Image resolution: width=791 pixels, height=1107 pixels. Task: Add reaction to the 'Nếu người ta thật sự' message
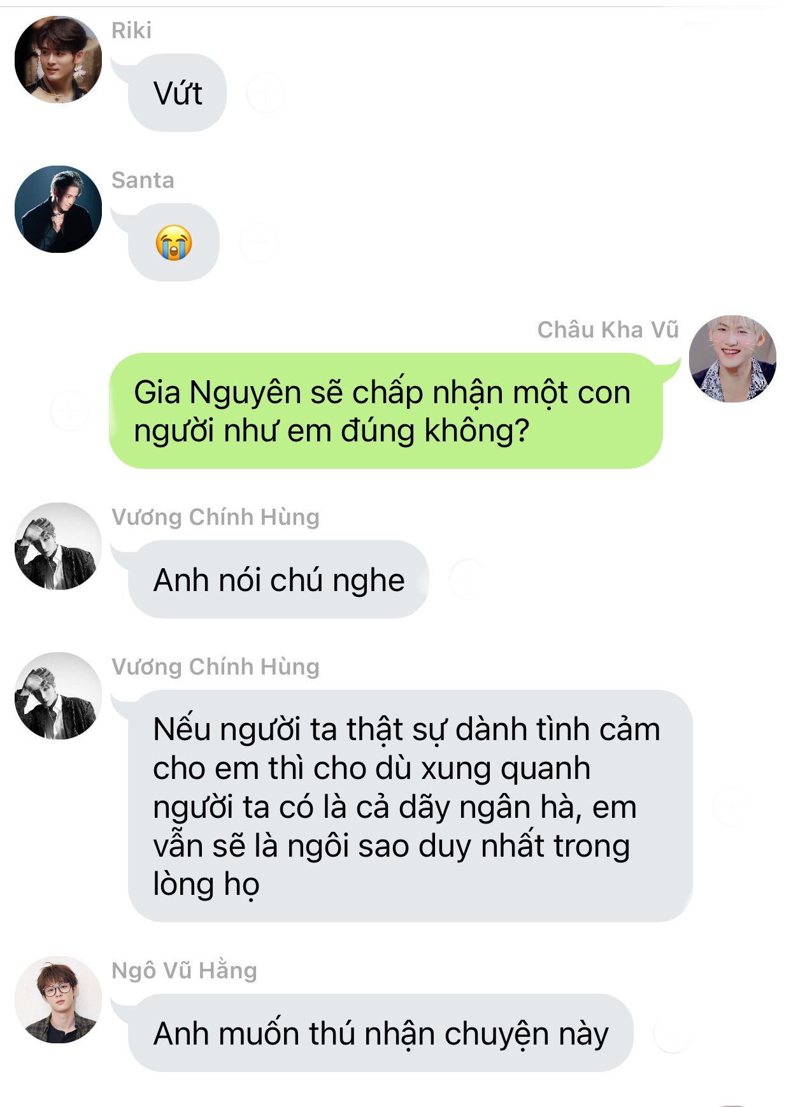point(732,806)
